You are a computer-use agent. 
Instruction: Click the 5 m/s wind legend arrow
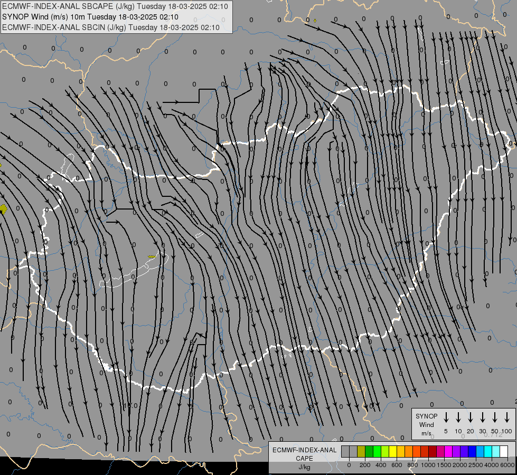[446, 417]
